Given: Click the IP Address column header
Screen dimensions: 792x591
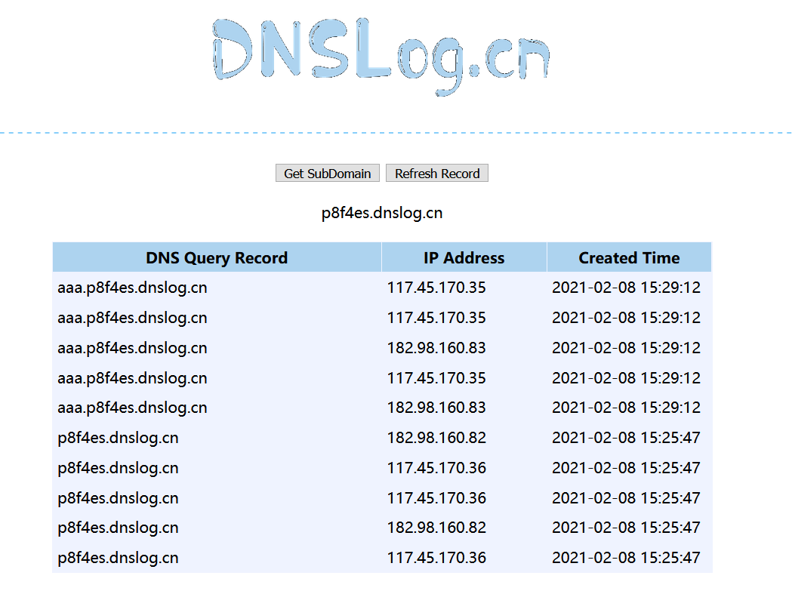Looking at the screenshot, I should 464,257.
